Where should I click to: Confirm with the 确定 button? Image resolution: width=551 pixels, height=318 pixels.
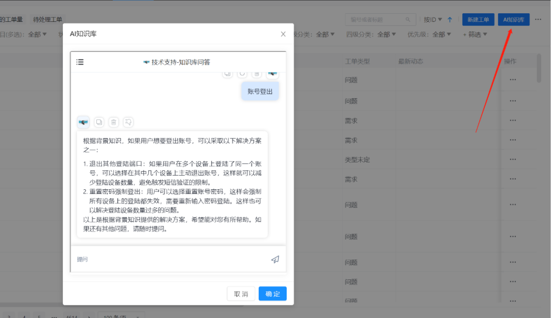click(272, 294)
